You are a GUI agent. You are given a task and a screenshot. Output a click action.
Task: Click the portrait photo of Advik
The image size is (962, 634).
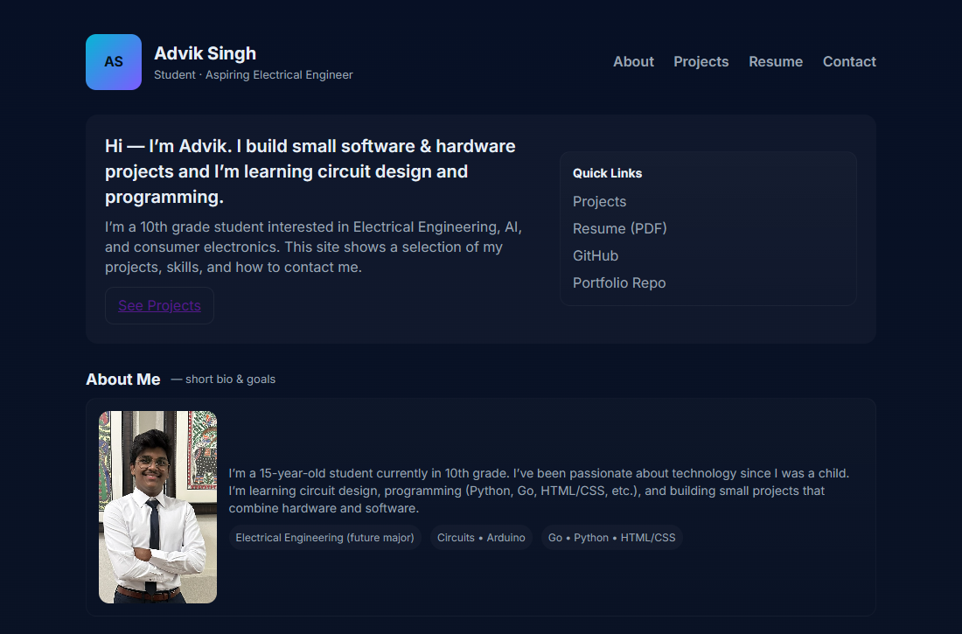[157, 507]
